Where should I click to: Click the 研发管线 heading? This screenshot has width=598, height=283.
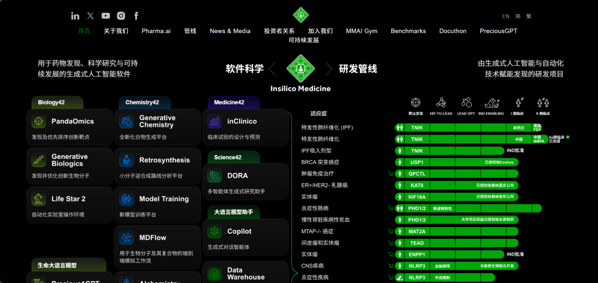[x=358, y=69]
